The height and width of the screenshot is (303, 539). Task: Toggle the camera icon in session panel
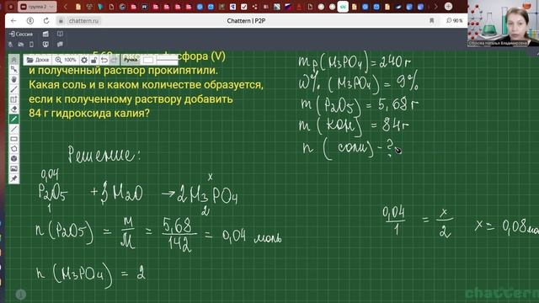click(x=21, y=45)
